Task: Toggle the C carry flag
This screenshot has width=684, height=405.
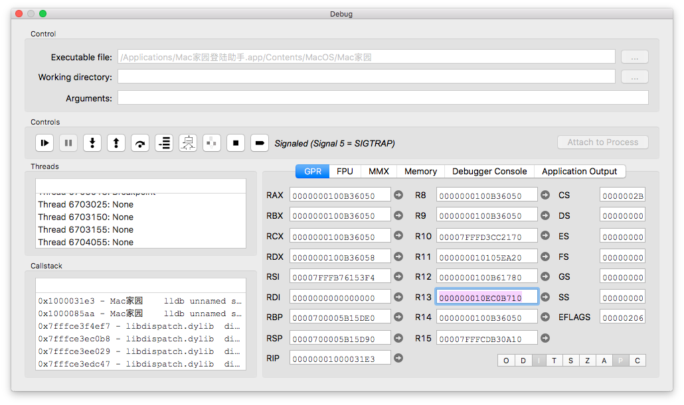Action: tap(638, 361)
